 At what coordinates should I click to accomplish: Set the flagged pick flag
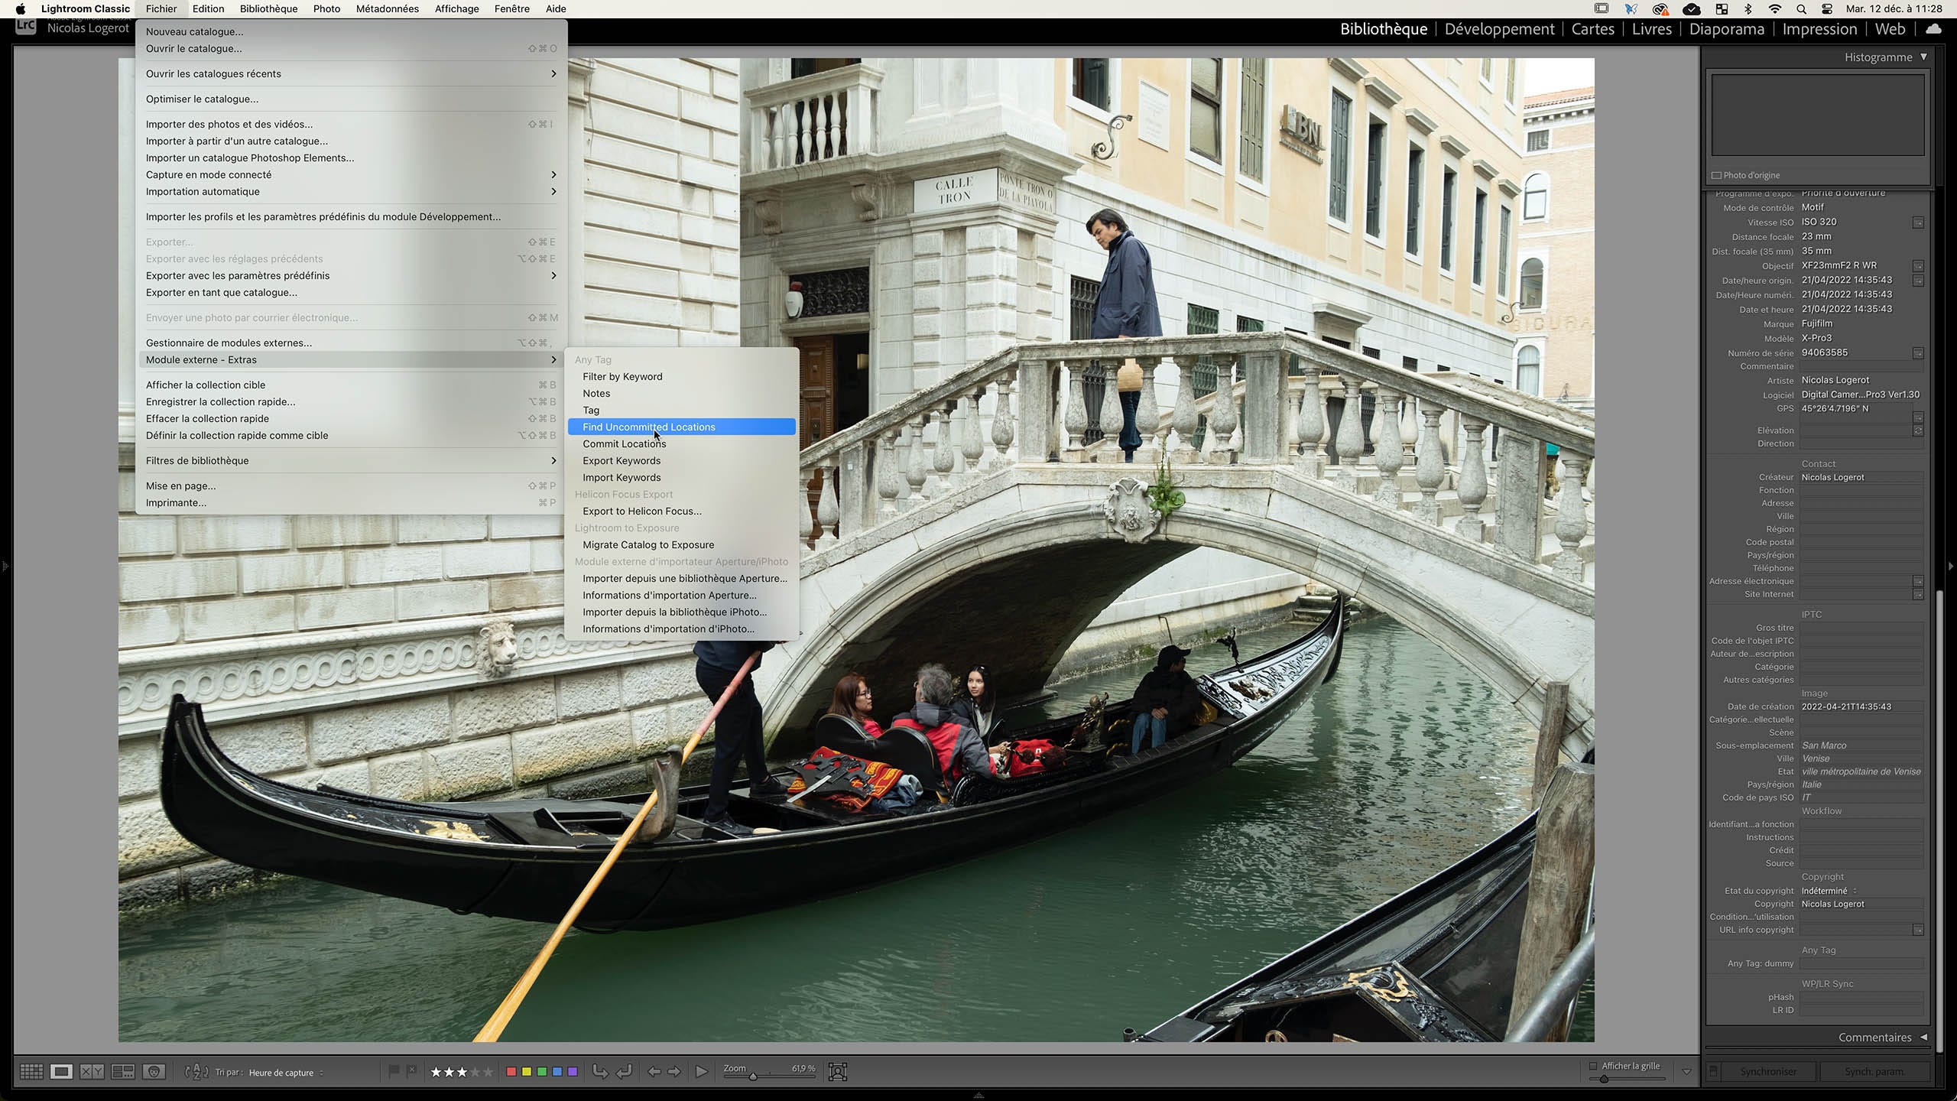394,1071
